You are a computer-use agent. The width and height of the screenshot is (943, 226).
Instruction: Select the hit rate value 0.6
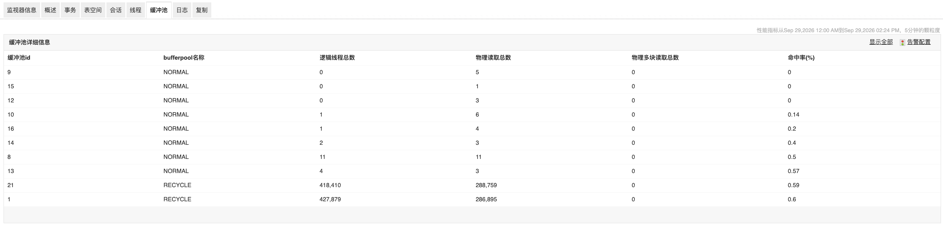click(x=792, y=199)
